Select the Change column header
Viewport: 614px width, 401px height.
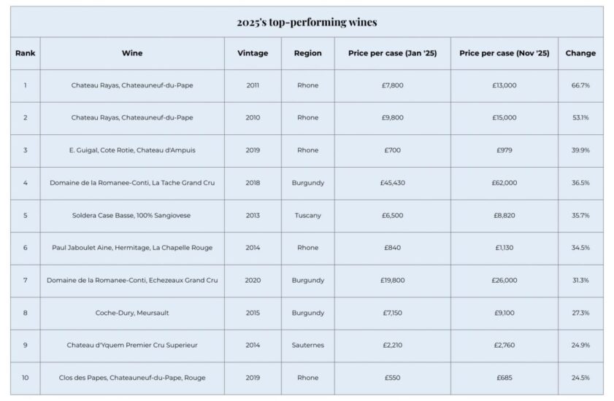click(580, 53)
